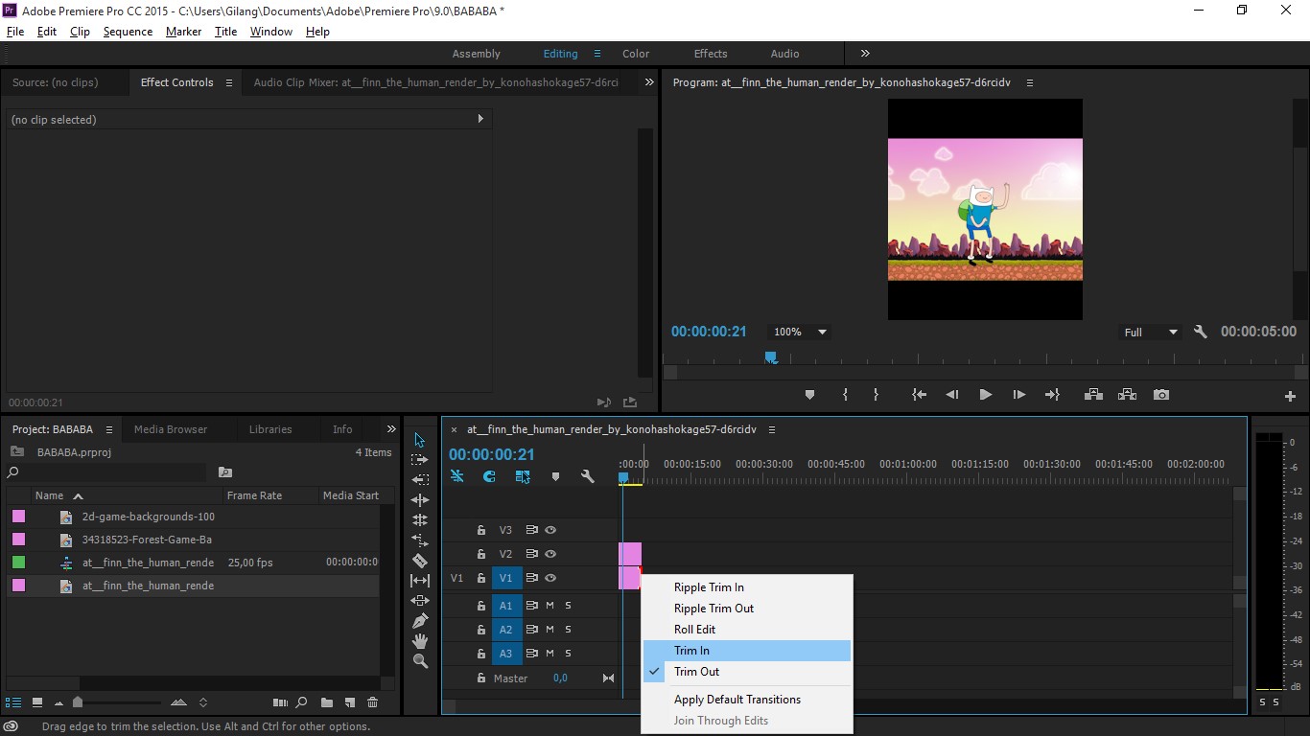Click the Lift button

[1092, 395]
